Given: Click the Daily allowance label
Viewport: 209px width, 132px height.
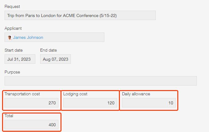Looking at the screenshot, I should click(x=136, y=94).
